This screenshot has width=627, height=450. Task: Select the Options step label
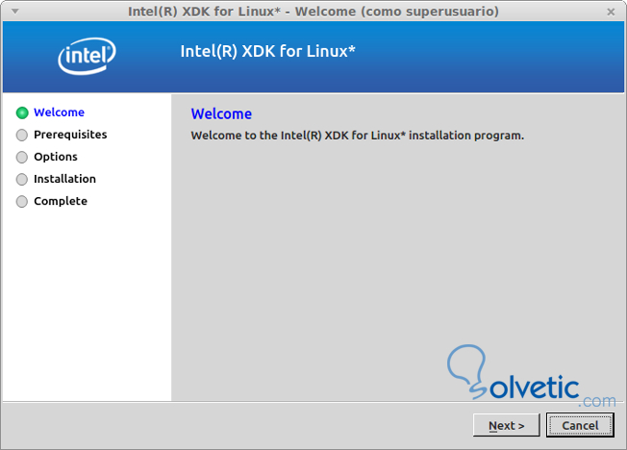click(56, 157)
